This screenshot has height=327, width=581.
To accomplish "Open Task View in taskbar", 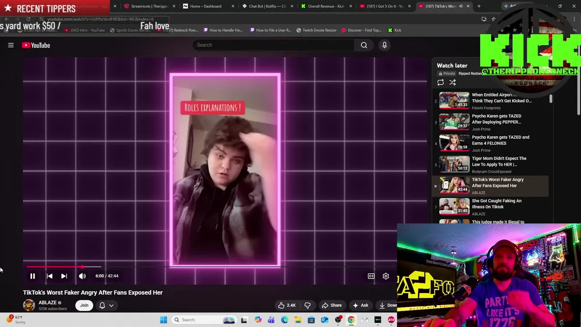I will coord(244,320).
